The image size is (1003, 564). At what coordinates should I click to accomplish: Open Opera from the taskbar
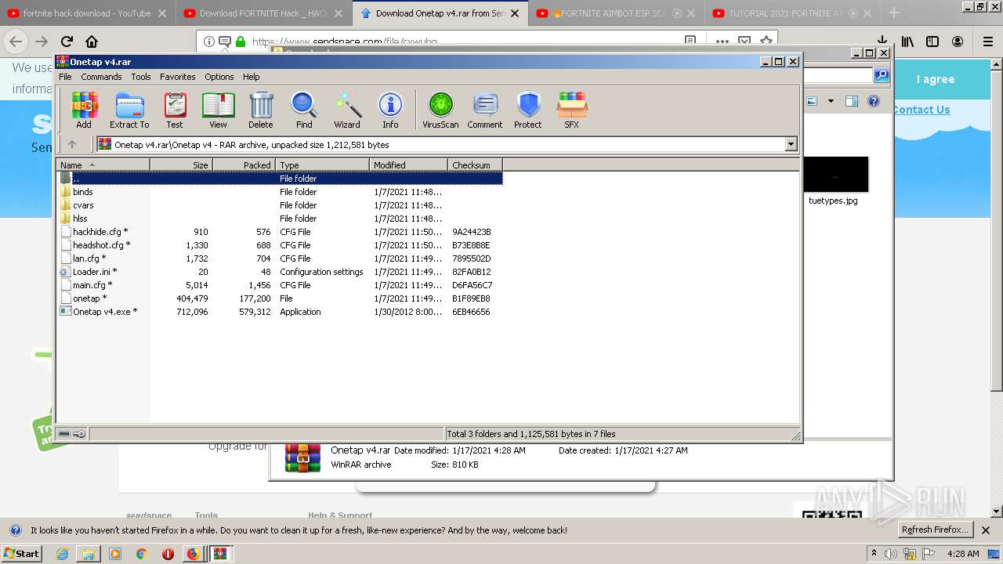167,554
